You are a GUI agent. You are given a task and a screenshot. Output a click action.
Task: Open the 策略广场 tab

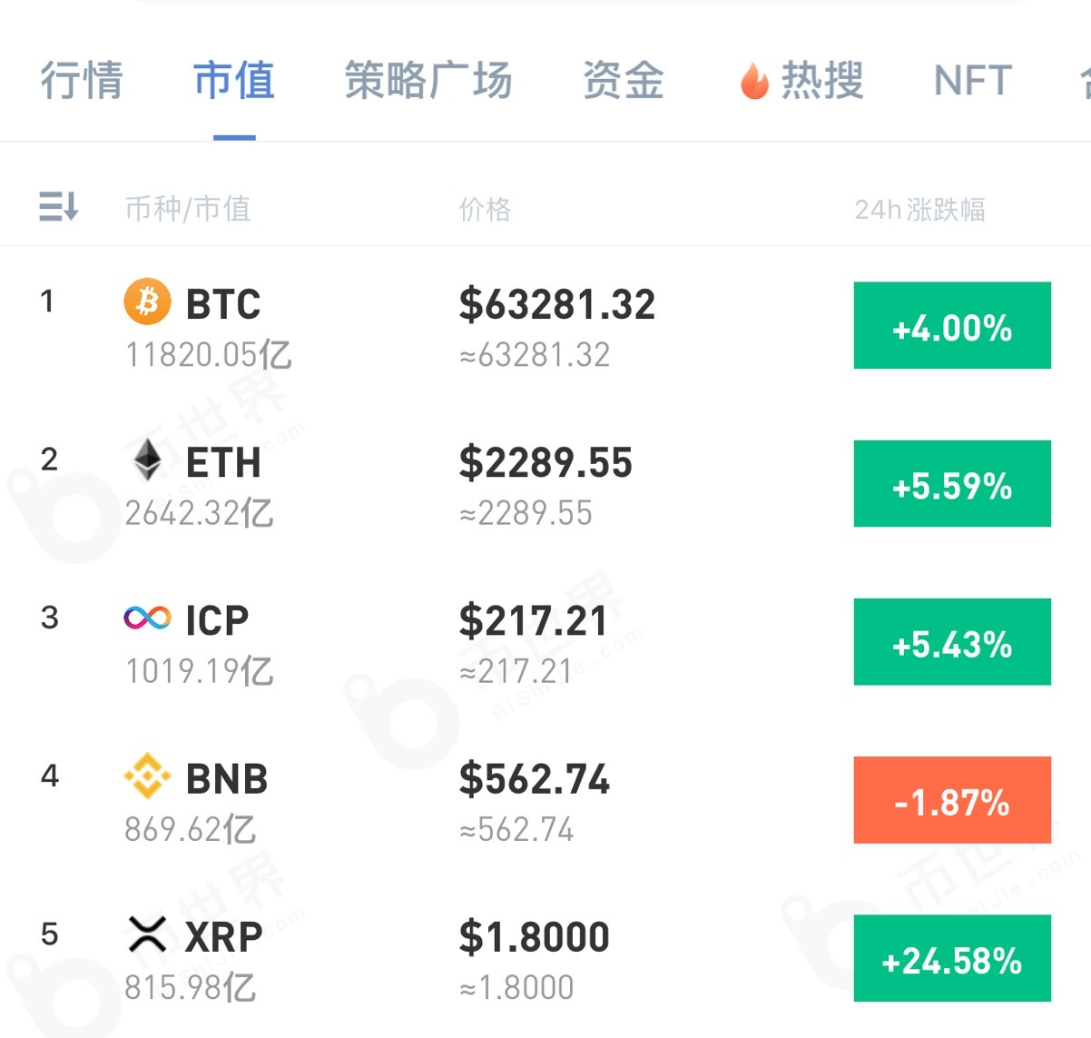tap(428, 80)
